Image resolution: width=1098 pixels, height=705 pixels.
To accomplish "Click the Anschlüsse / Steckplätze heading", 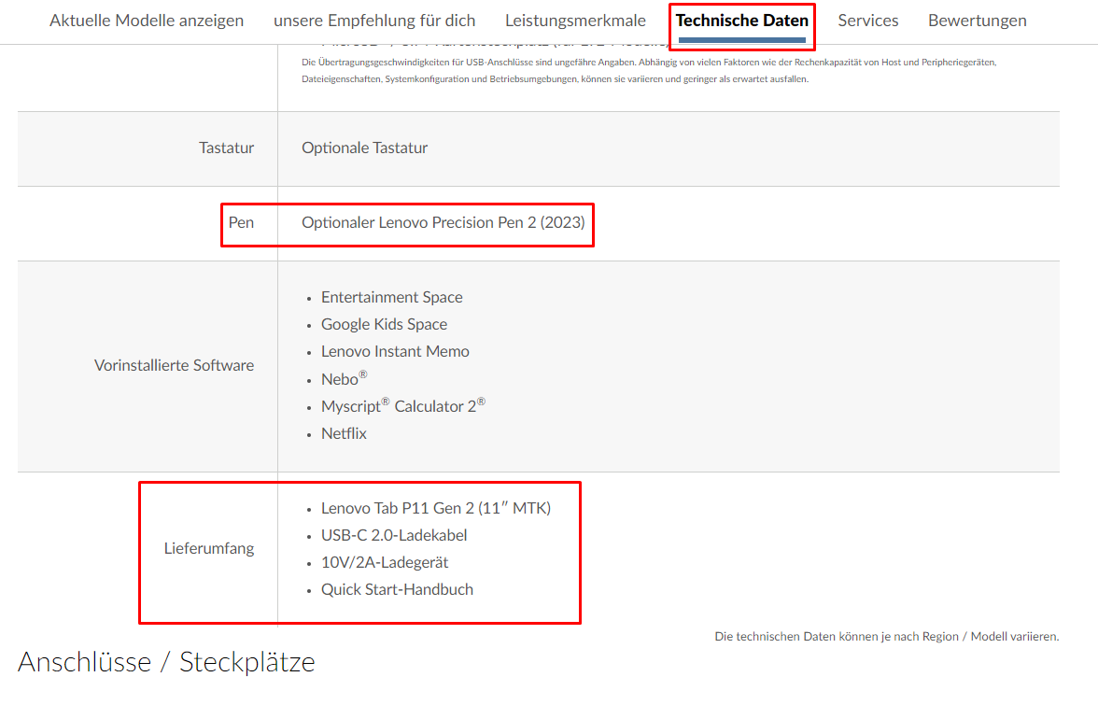I will coord(166,662).
